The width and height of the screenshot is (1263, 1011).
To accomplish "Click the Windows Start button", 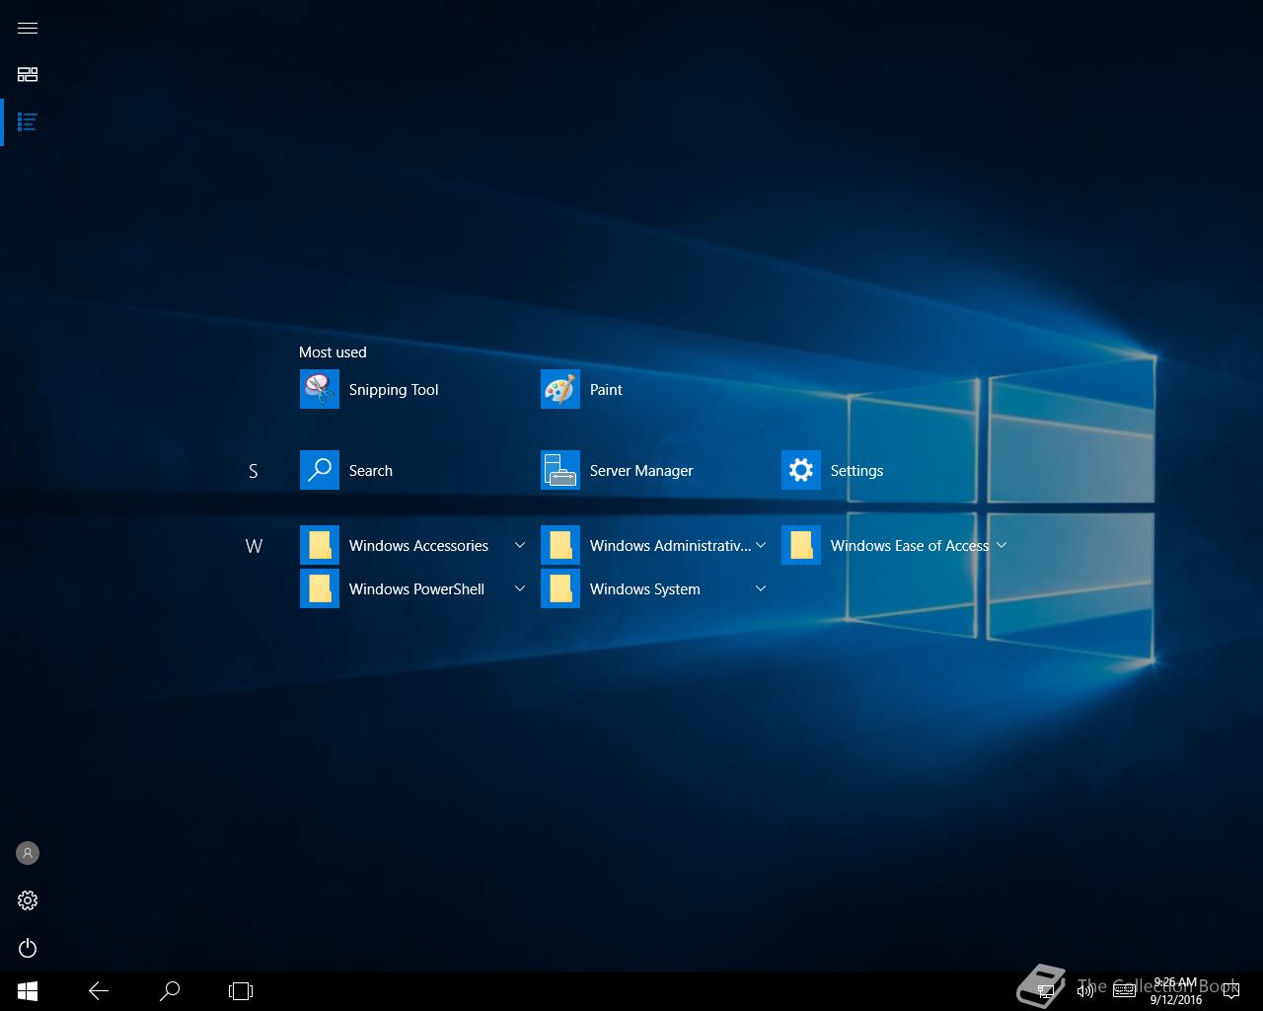I will click(x=28, y=991).
